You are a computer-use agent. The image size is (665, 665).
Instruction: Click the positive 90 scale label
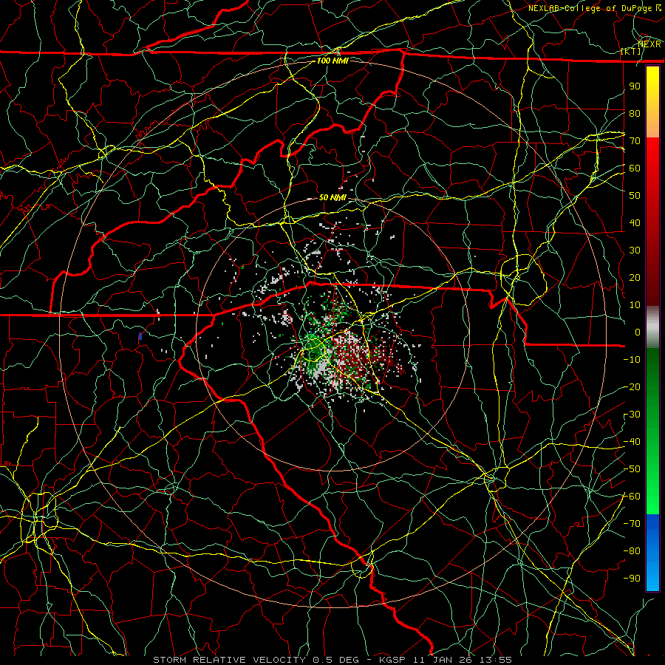635,86
